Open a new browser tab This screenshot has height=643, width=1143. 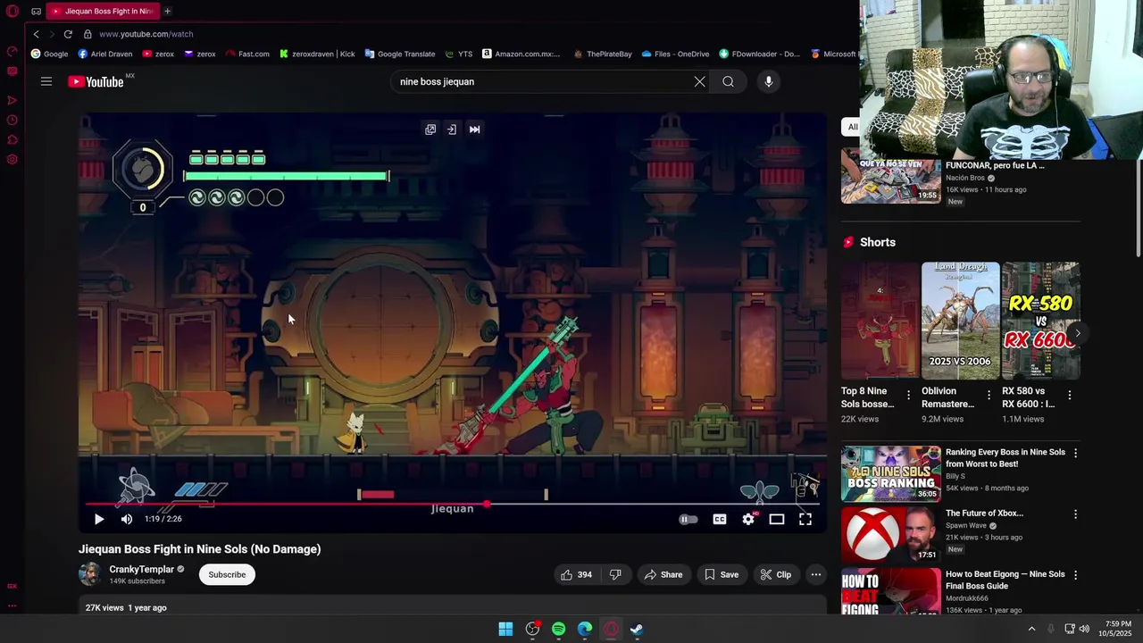pos(167,12)
